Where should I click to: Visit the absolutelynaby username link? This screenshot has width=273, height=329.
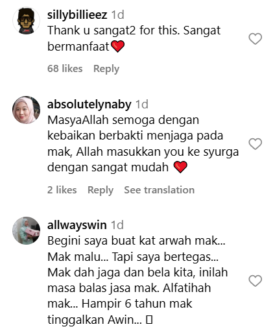coord(89,104)
